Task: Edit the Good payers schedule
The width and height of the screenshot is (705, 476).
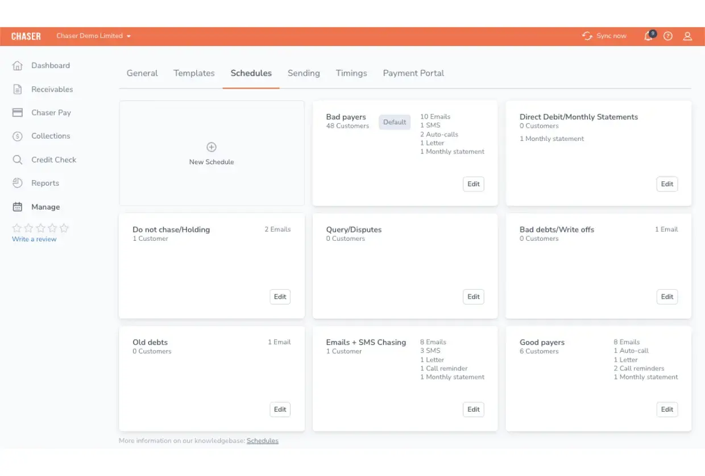Action: [667, 410]
